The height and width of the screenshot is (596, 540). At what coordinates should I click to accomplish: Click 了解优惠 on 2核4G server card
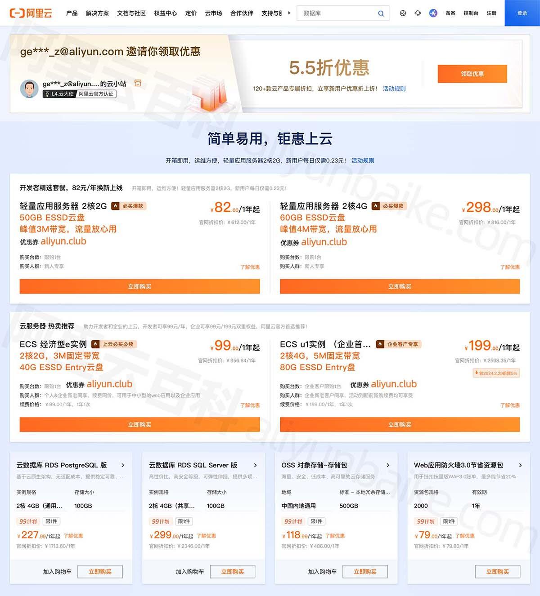point(510,267)
